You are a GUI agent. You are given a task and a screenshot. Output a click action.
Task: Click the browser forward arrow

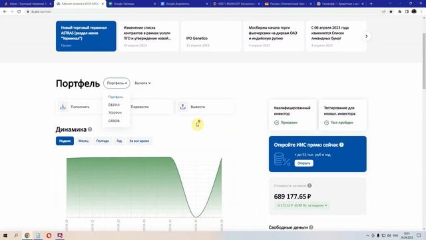click(12, 12)
